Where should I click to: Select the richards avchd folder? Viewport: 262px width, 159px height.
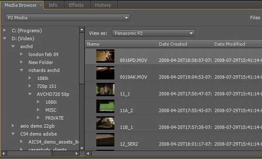pos(44,70)
